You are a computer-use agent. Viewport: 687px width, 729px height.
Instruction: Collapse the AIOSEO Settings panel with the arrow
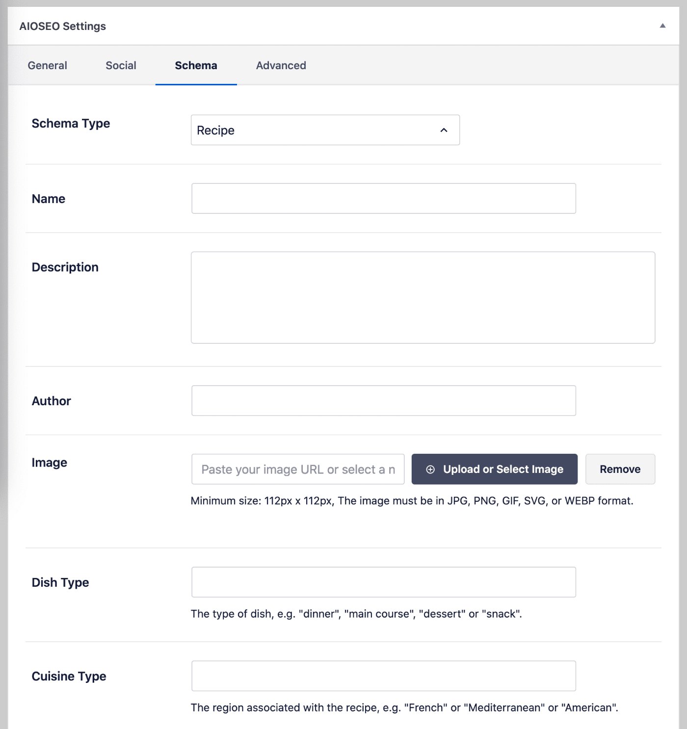[662, 26]
